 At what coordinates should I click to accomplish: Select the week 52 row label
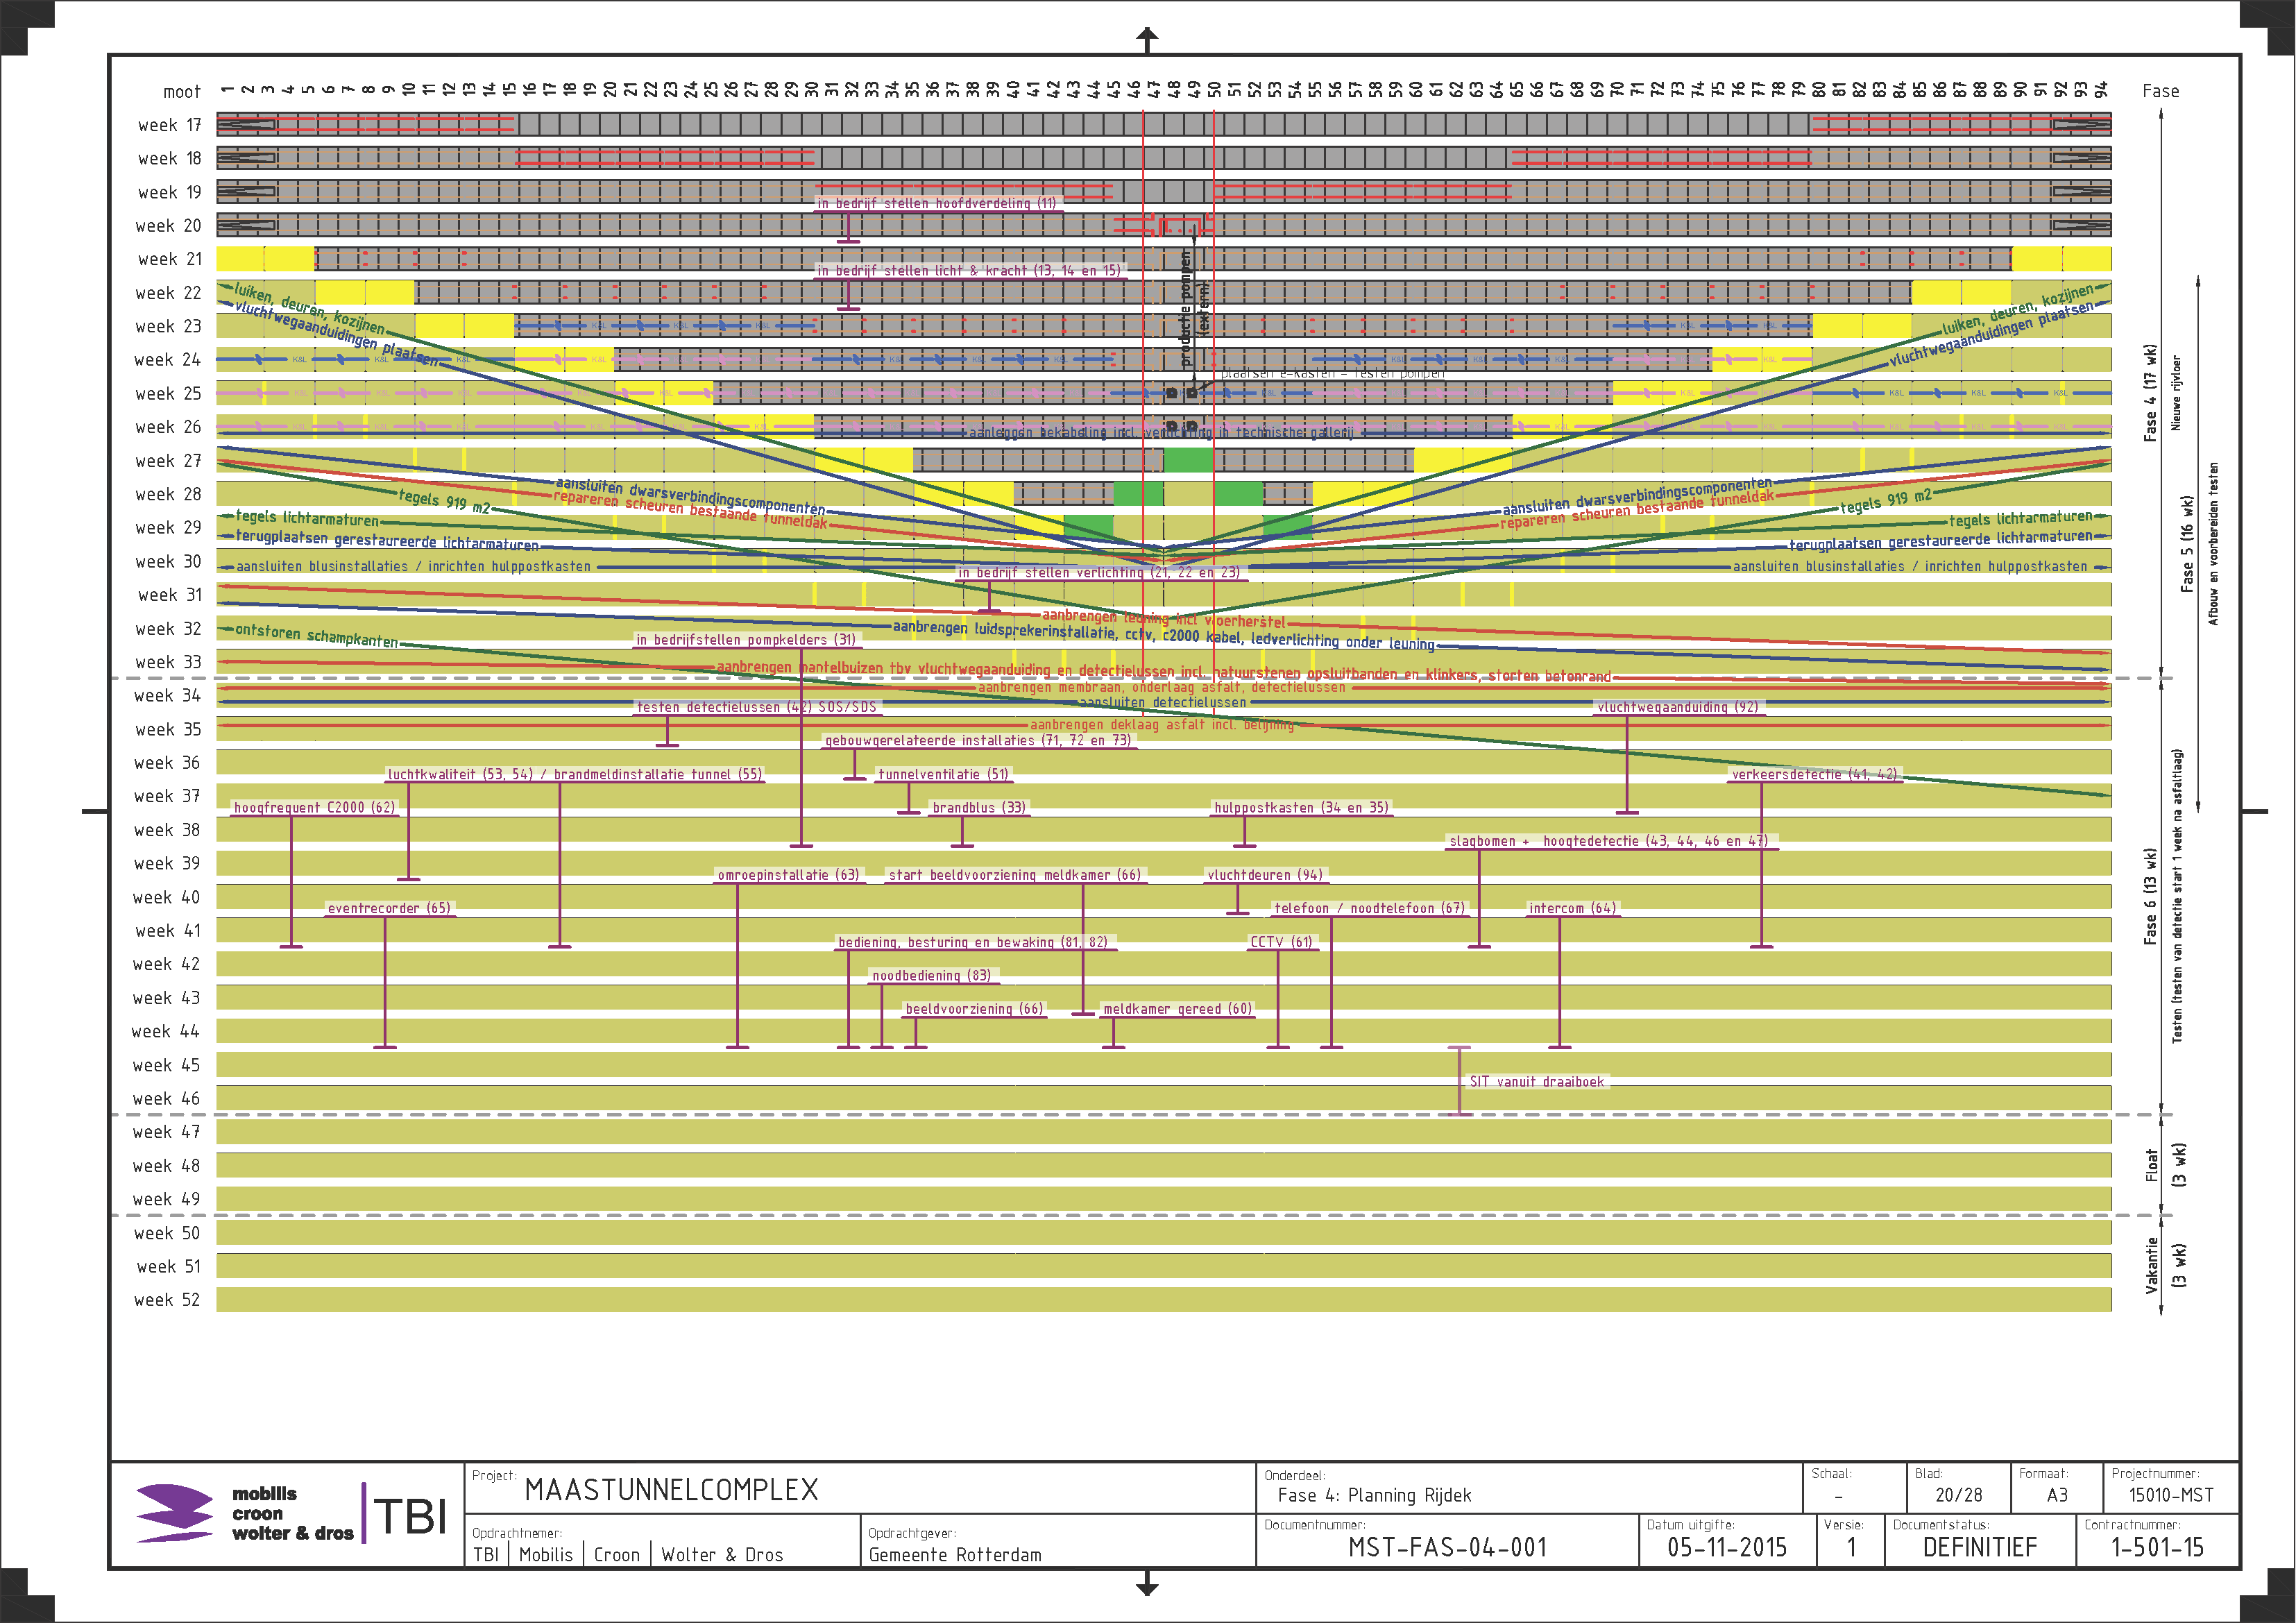click(x=167, y=1300)
